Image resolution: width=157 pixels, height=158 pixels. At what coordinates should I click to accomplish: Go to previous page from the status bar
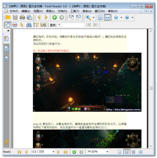[26, 152]
